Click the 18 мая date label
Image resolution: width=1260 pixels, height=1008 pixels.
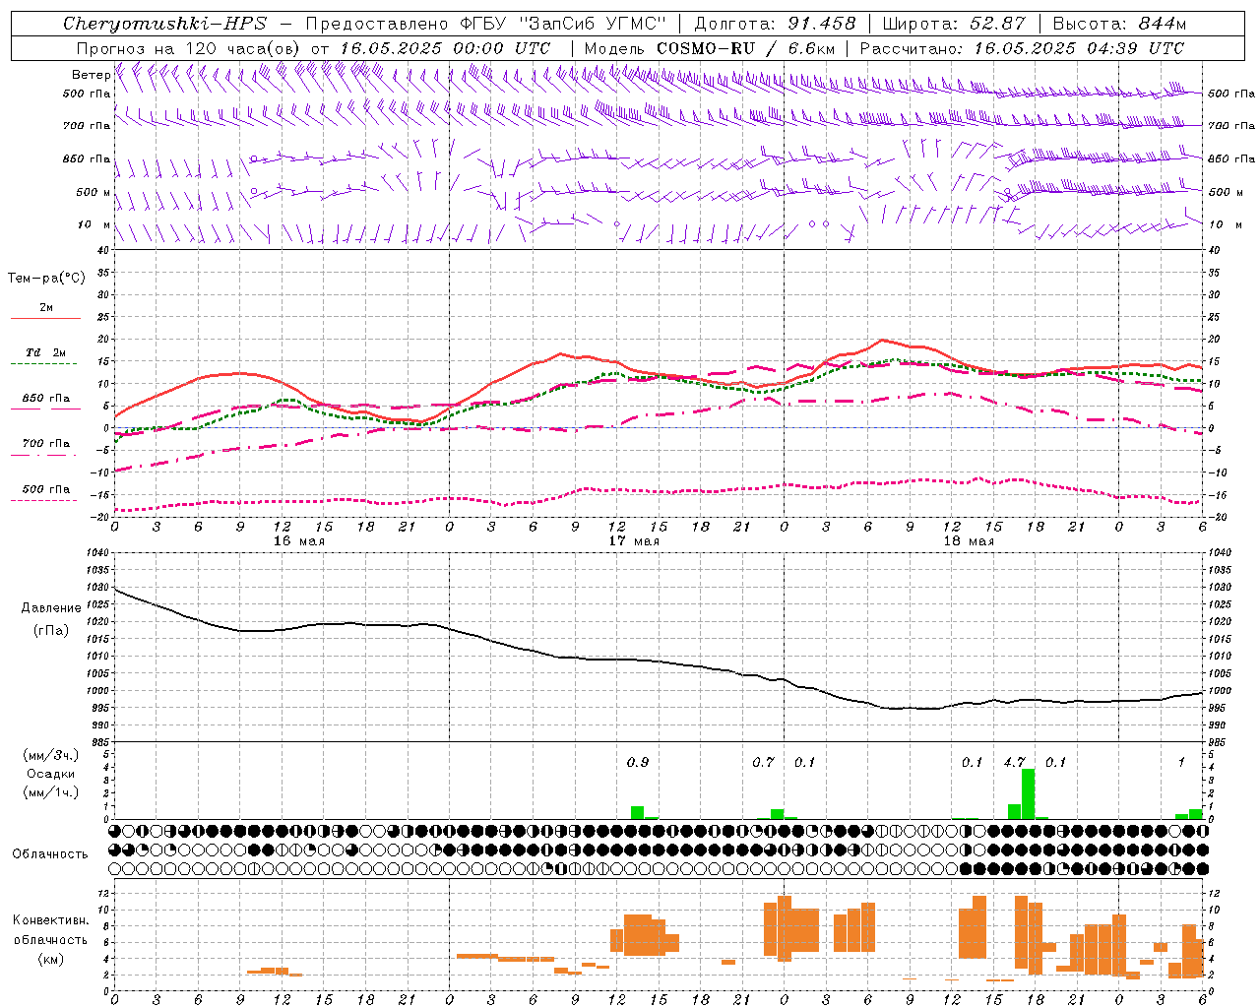[x=968, y=541]
